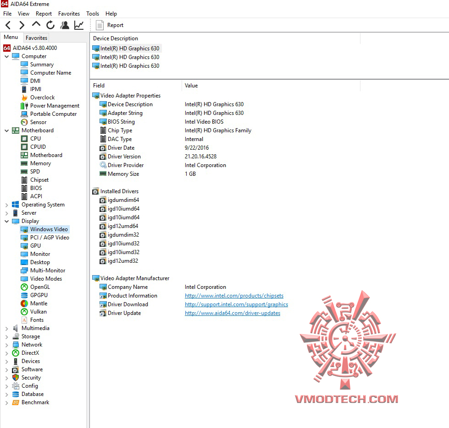Open the Video Modes tree item
The height and width of the screenshot is (428, 449).
tap(42, 279)
